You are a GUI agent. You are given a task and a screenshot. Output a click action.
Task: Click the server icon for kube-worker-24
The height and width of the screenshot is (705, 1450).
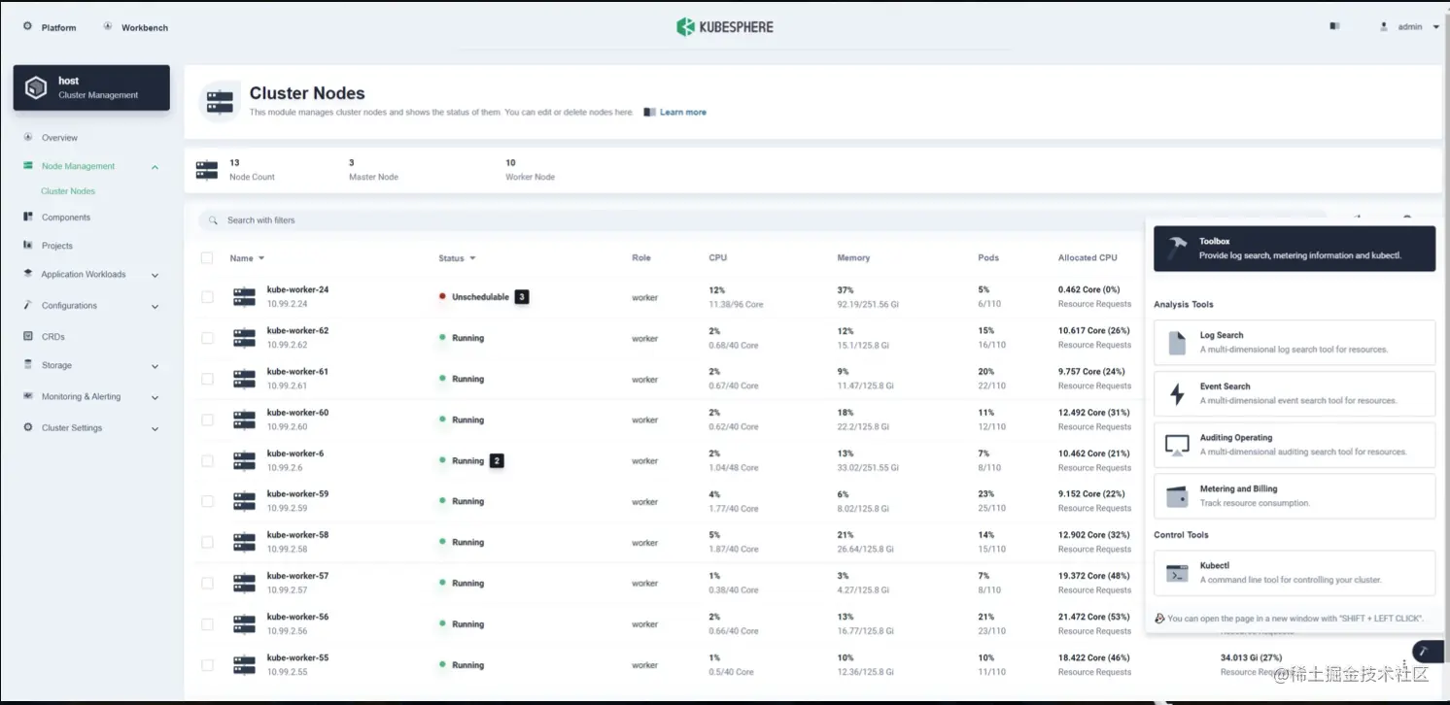pyautogui.click(x=244, y=297)
